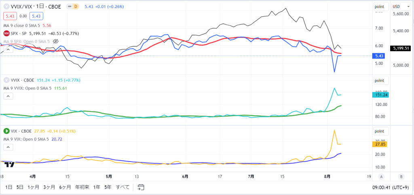Image resolution: width=414 pixels, height=195 pixels.
Task: Open the USD currency dropdown
Action: [399, 6]
